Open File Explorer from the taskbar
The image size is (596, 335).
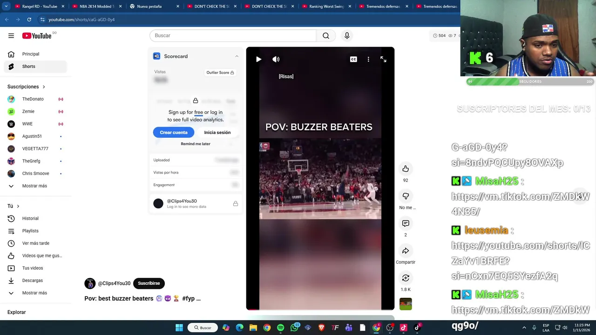[253, 328]
